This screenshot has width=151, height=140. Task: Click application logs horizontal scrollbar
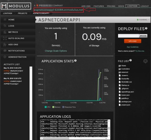pos(74,138)
